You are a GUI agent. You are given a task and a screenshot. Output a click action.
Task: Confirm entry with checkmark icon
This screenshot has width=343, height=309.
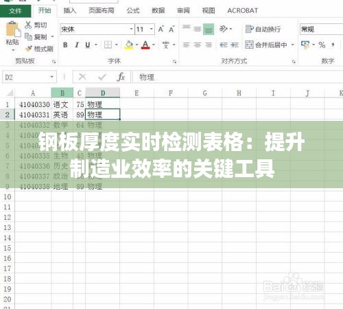(x=102, y=77)
